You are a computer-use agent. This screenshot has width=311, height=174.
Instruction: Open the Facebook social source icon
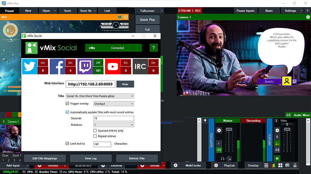tap(57, 66)
